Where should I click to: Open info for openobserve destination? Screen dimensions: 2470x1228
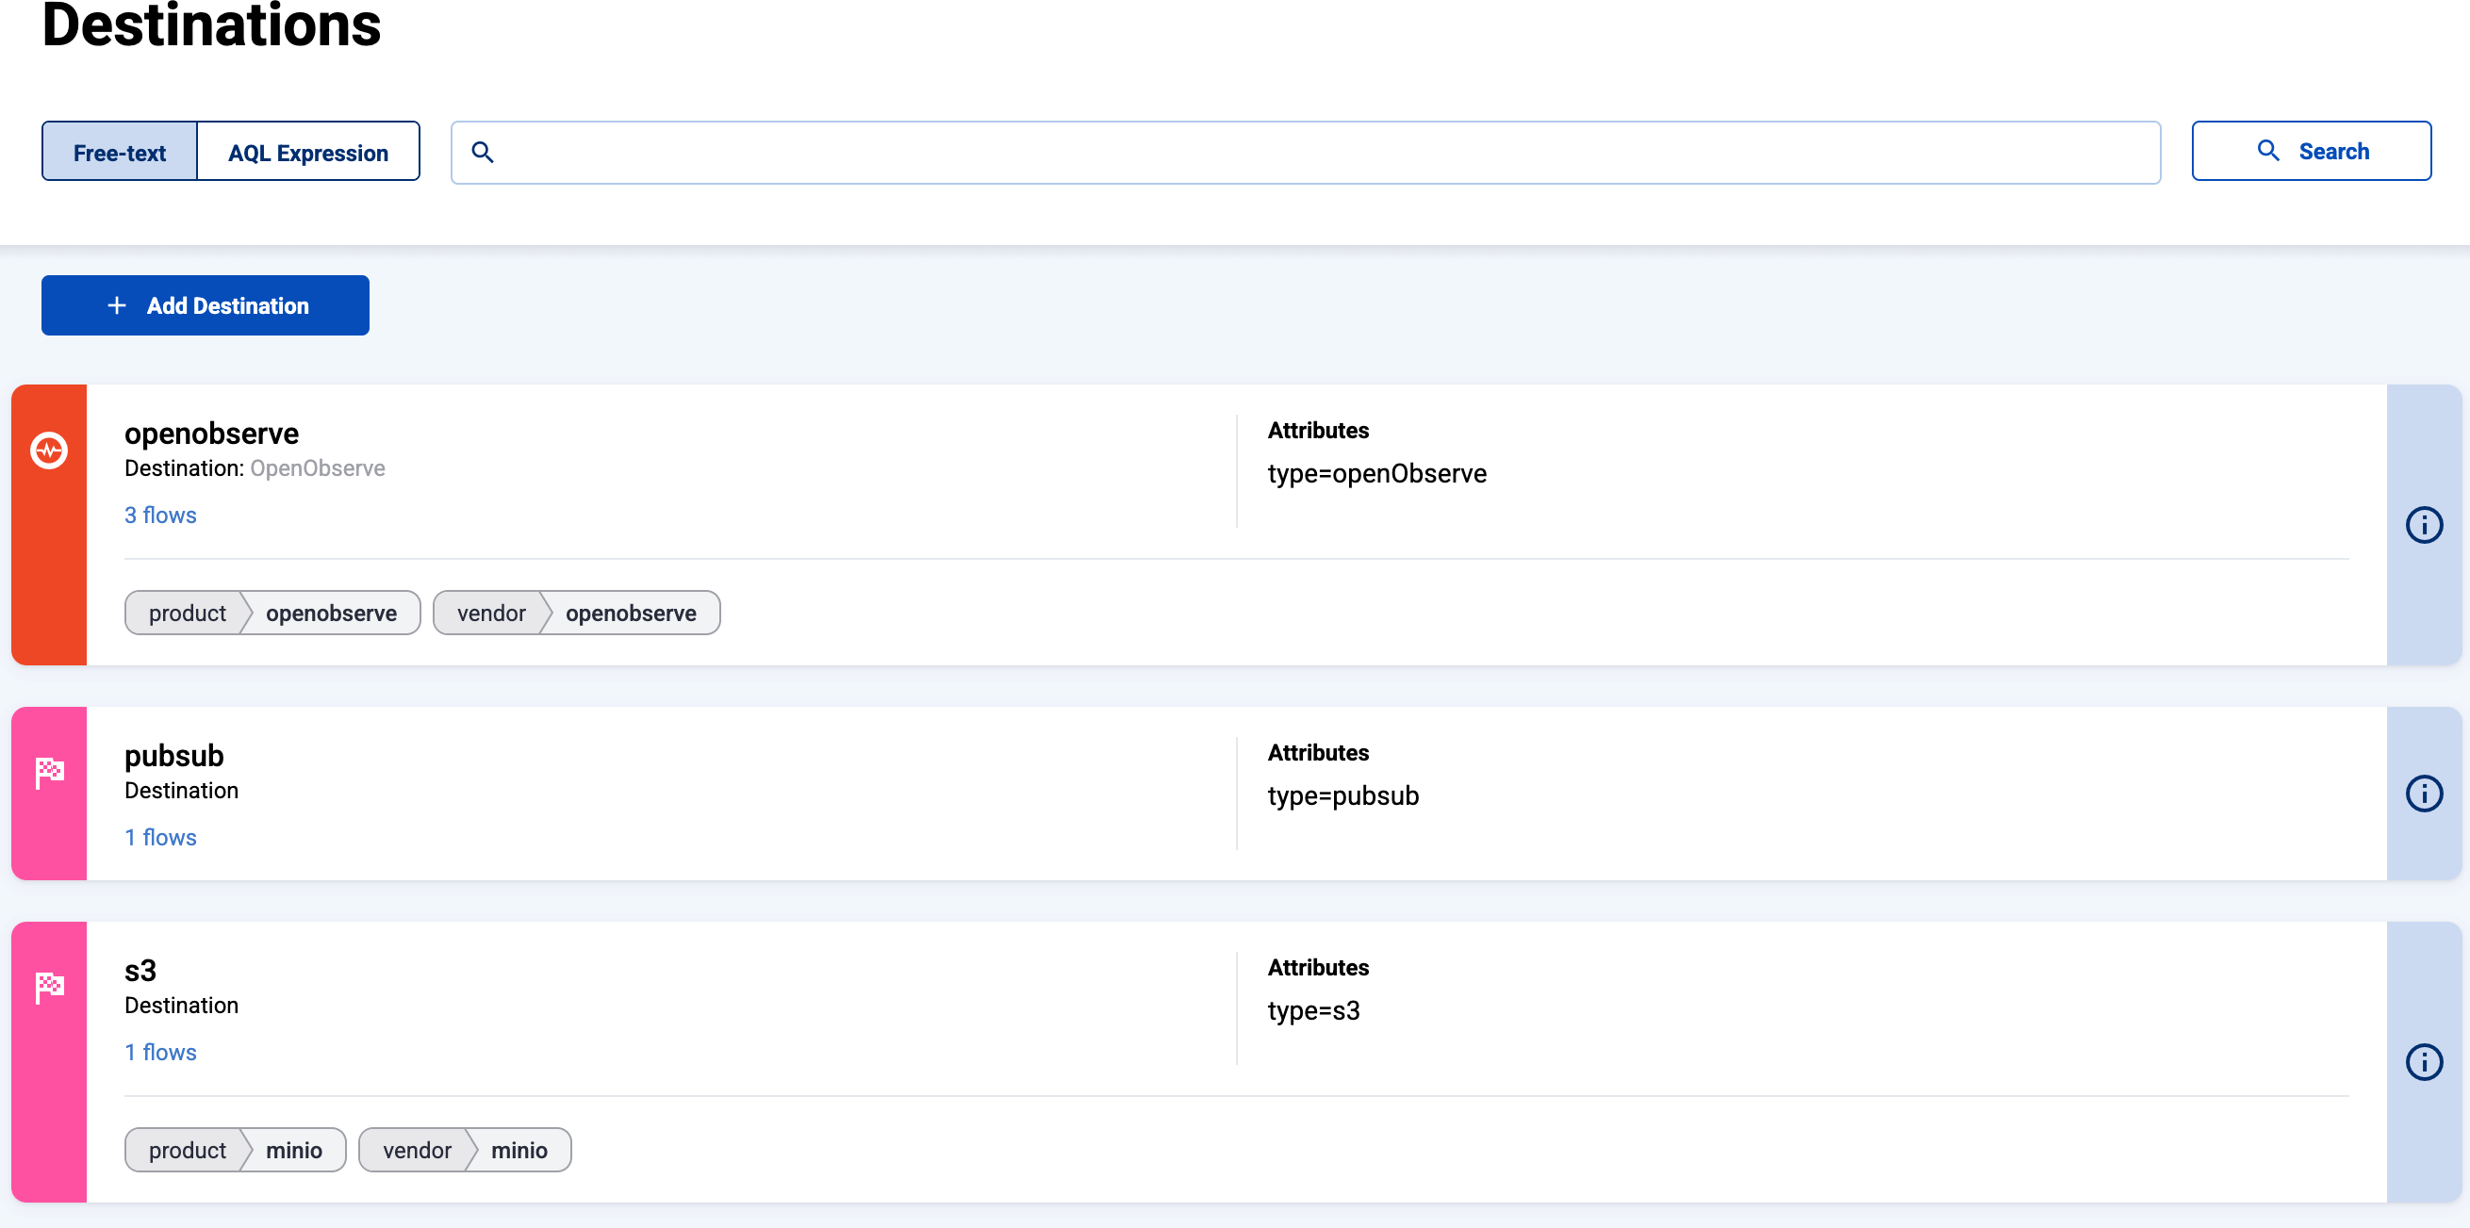point(2423,525)
